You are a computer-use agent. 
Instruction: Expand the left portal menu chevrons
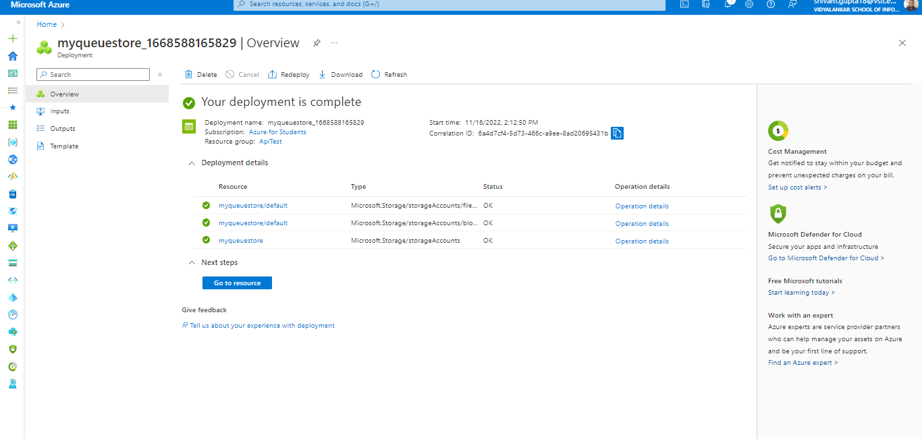[19, 22]
